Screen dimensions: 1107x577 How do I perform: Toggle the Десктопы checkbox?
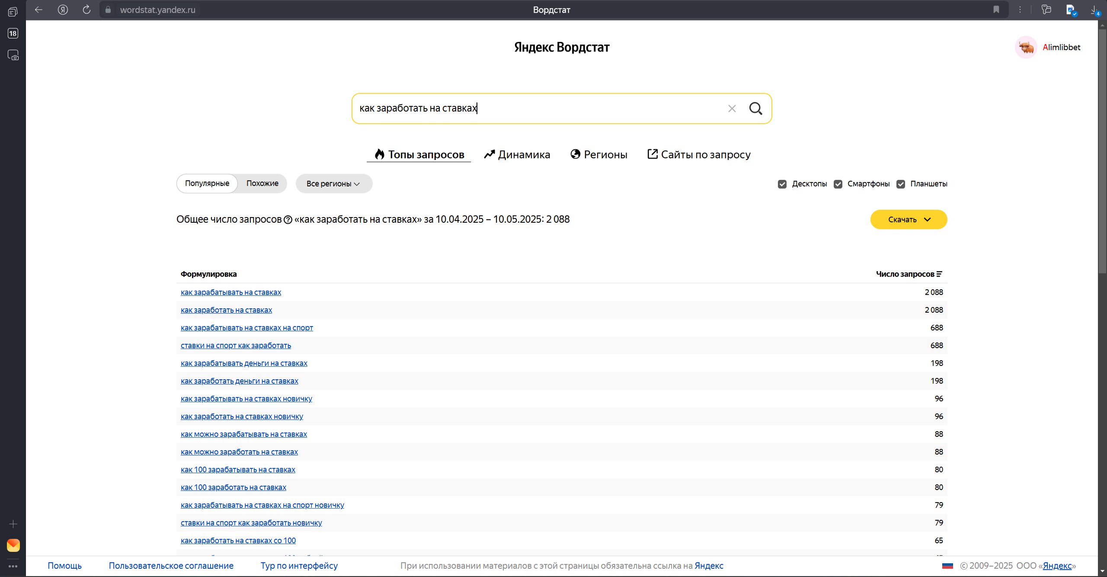point(782,184)
